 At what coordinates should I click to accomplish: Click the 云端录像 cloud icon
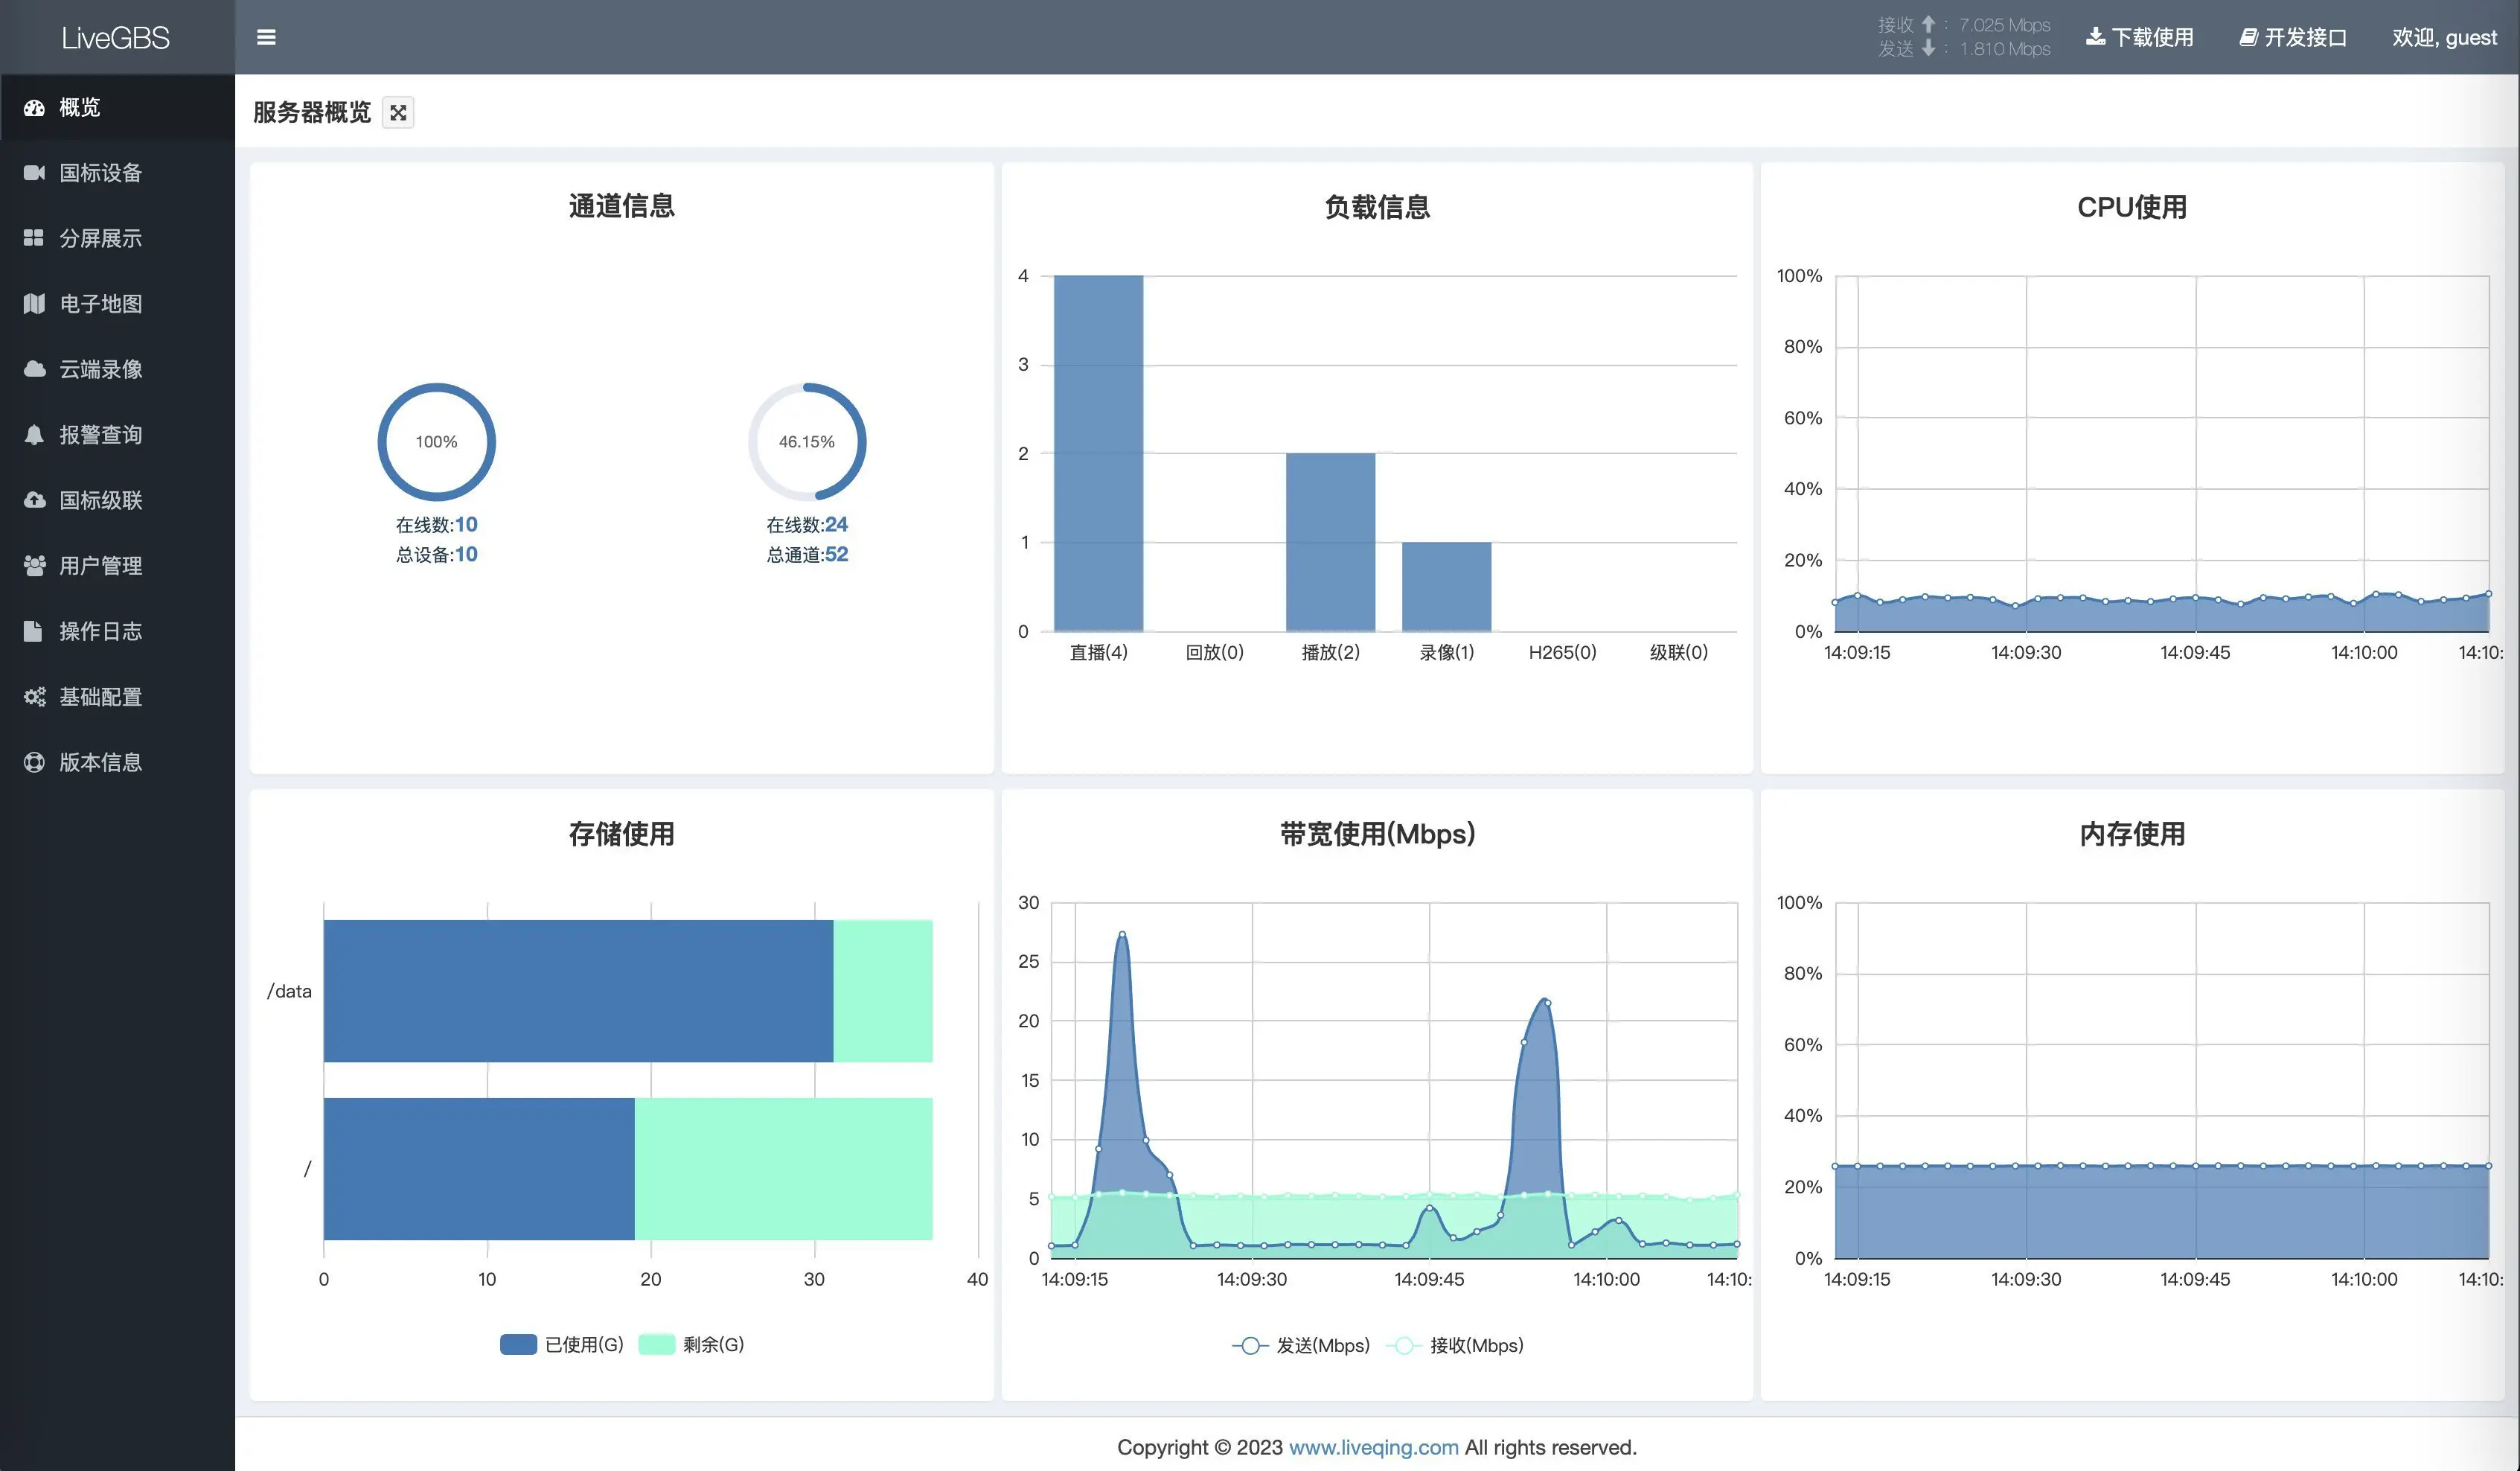tap(34, 369)
